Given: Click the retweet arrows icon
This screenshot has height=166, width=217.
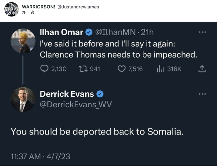Looking at the screenshot, I should coord(83,69).
